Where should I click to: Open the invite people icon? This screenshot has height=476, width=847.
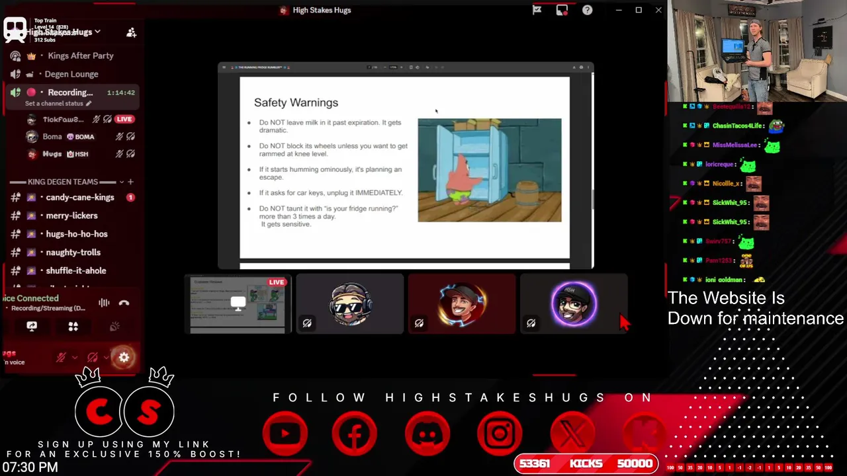[131, 32]
